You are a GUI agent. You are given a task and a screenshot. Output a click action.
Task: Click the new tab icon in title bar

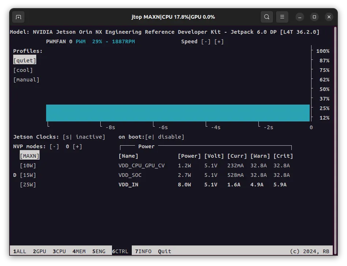(18, 17)
